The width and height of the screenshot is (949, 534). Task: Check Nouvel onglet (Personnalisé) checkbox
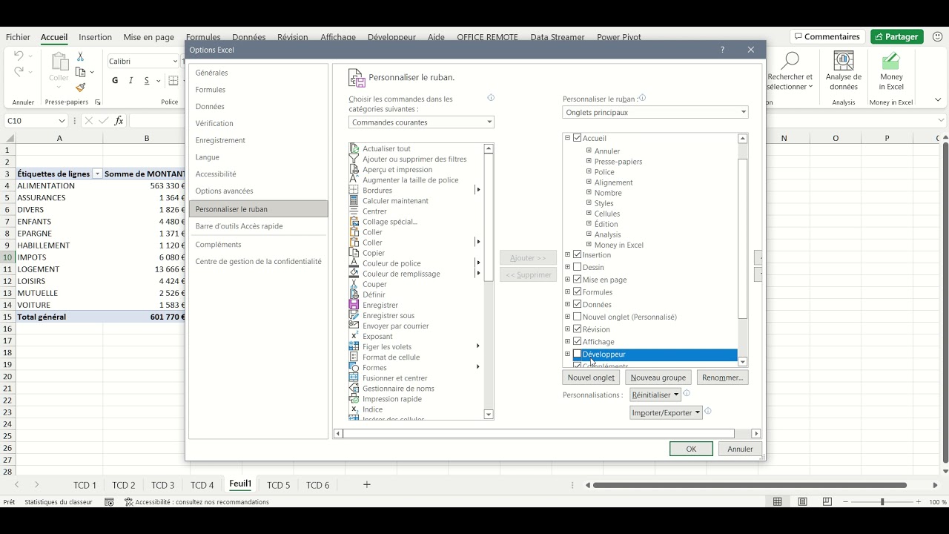tap(578, 317)
